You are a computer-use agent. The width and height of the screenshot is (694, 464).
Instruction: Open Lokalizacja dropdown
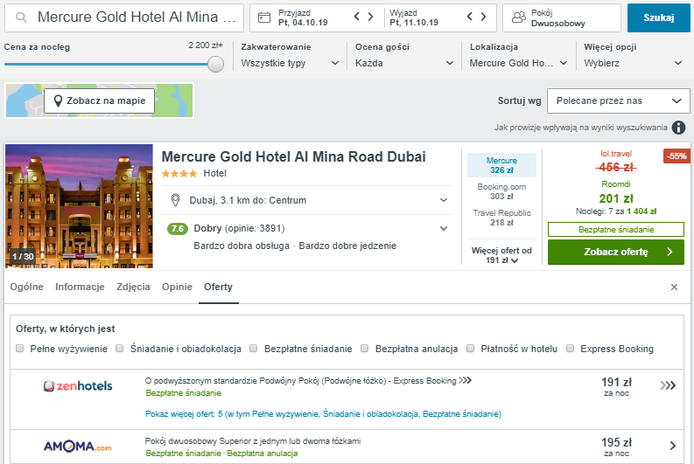(518, 63)
